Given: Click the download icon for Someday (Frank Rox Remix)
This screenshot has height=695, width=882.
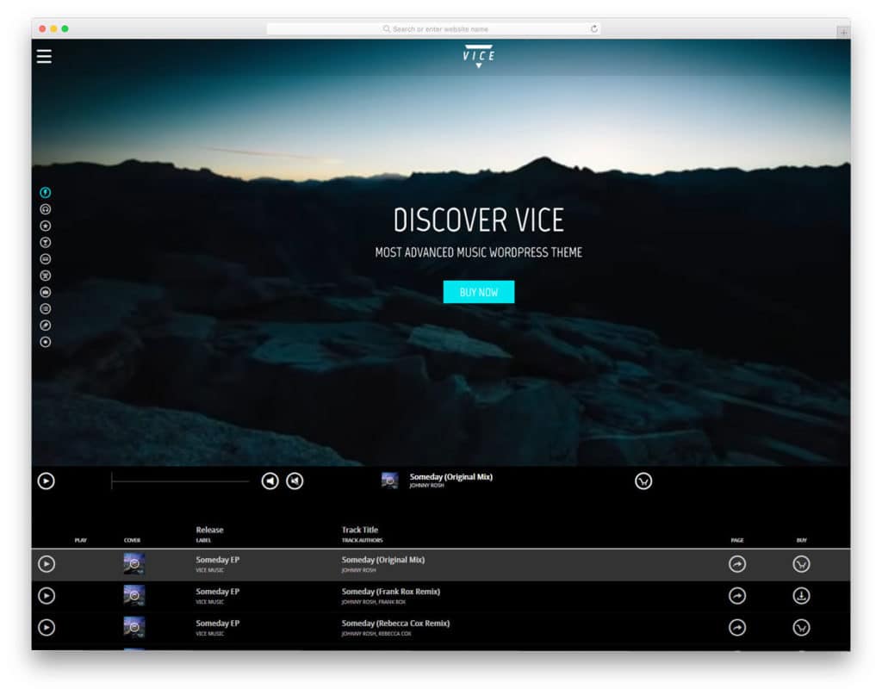Looking at the screenshot, I should click(x=801, y=595).
